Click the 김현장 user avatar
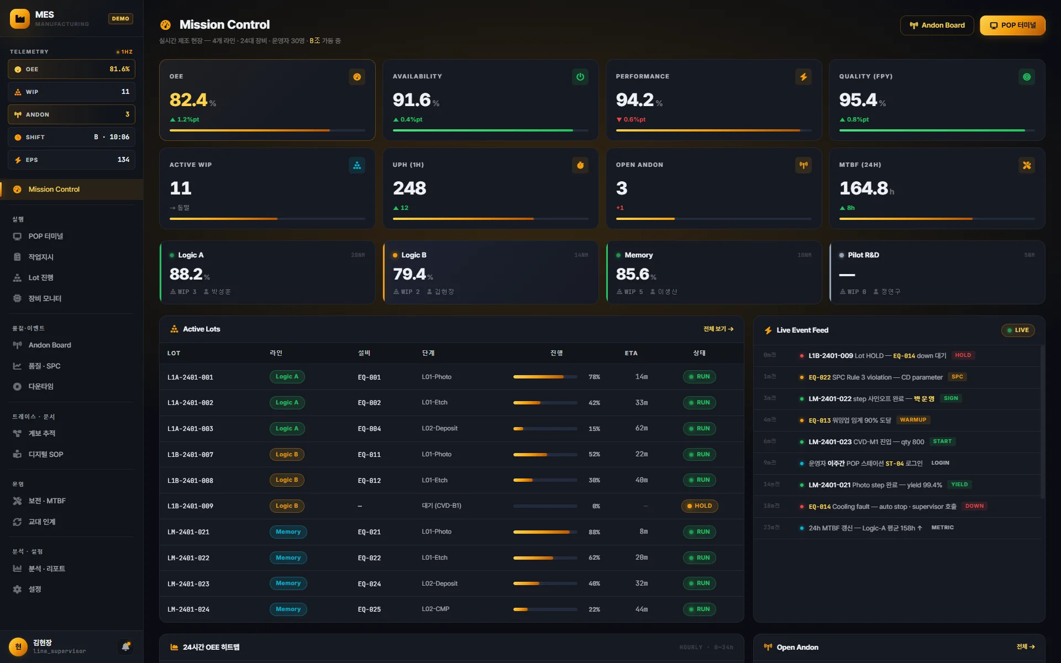This screenshot has height=663, width=1061. click(18, 646)
